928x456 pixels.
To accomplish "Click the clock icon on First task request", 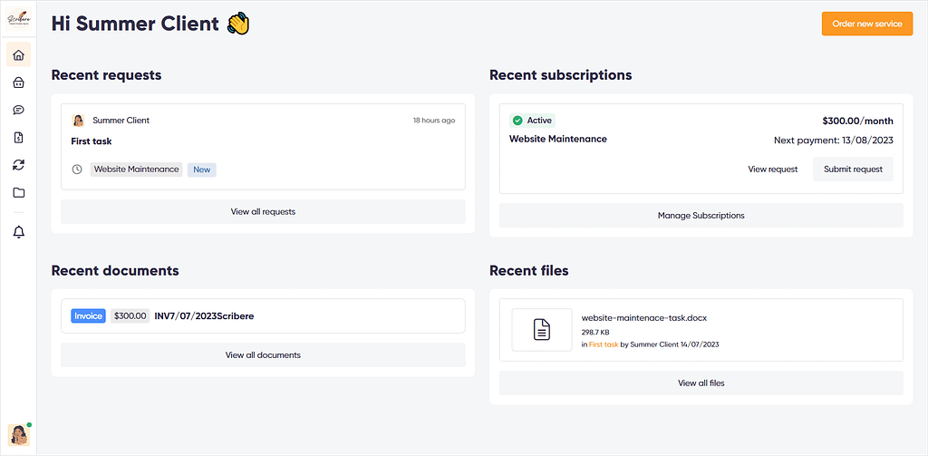I will click(x=77, y=170).
